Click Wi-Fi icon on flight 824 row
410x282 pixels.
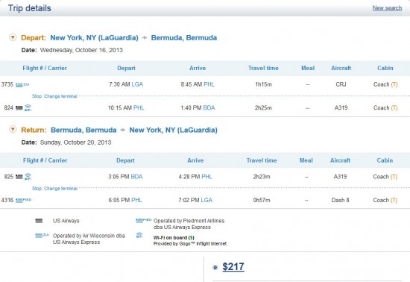28,107
